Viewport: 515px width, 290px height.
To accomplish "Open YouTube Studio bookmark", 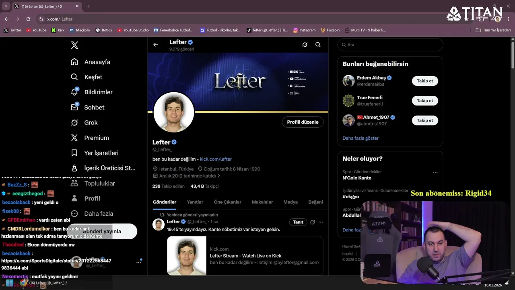I will (133, 30).
